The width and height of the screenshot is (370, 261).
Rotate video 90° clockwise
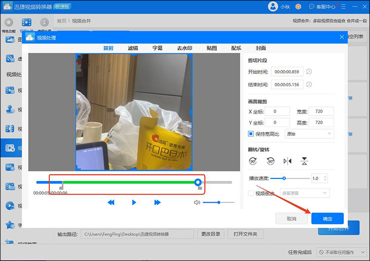pyautogui.click(x=253, y=161)
